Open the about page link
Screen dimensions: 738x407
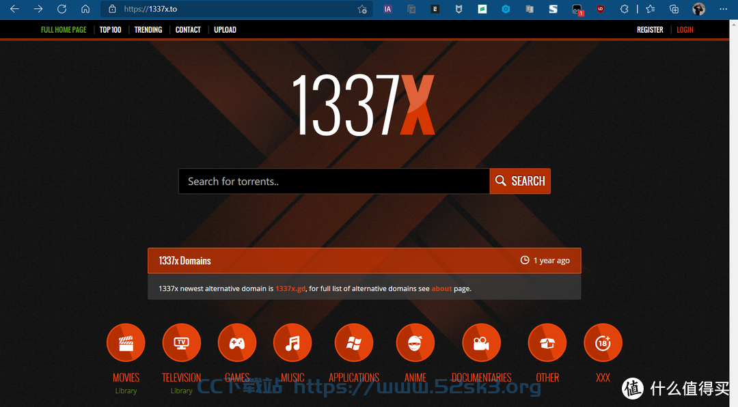(x=441, y=288)
